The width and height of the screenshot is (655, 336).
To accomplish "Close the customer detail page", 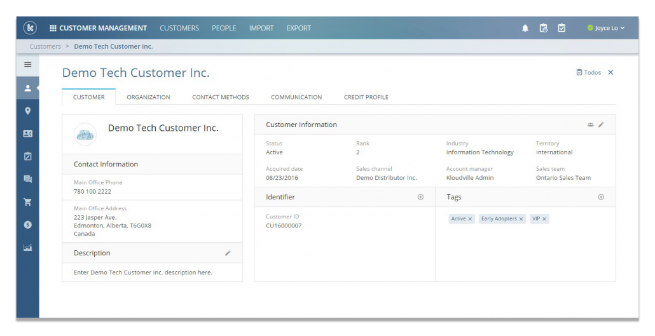I will (610, 72).
